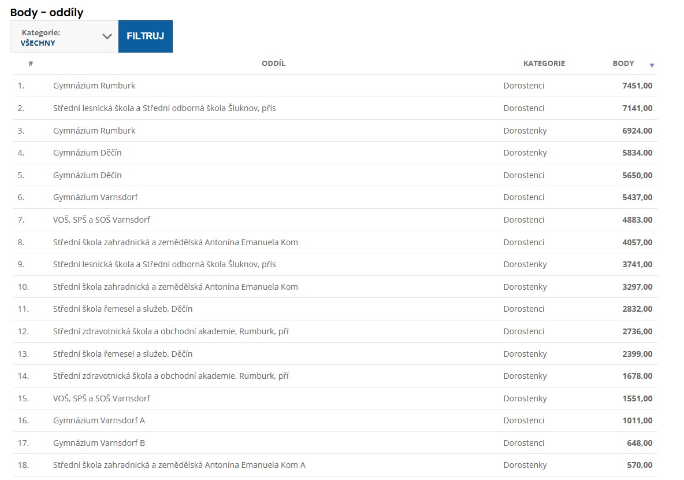684x480 pixels.
Task: Open the Kategorie dropdown showing VŠECHNY
Action: pos(65,36)
